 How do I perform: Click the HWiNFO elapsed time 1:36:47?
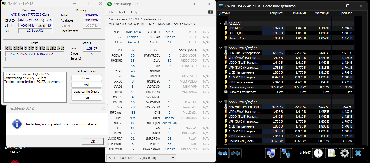tap(305, 153)
